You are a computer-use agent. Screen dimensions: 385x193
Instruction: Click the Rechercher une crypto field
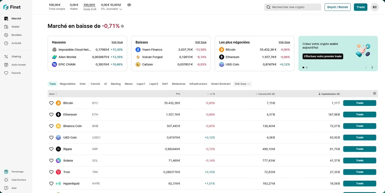pos(293,7)
